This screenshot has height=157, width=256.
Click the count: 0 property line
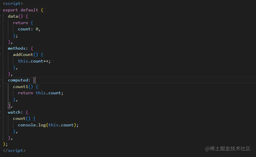pyautogui.click(x=29, y=29)
